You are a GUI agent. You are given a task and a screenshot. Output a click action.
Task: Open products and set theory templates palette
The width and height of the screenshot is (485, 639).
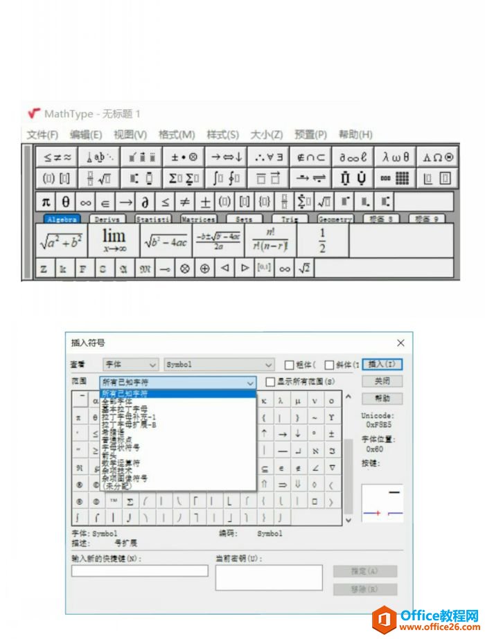tap(353, 178)
